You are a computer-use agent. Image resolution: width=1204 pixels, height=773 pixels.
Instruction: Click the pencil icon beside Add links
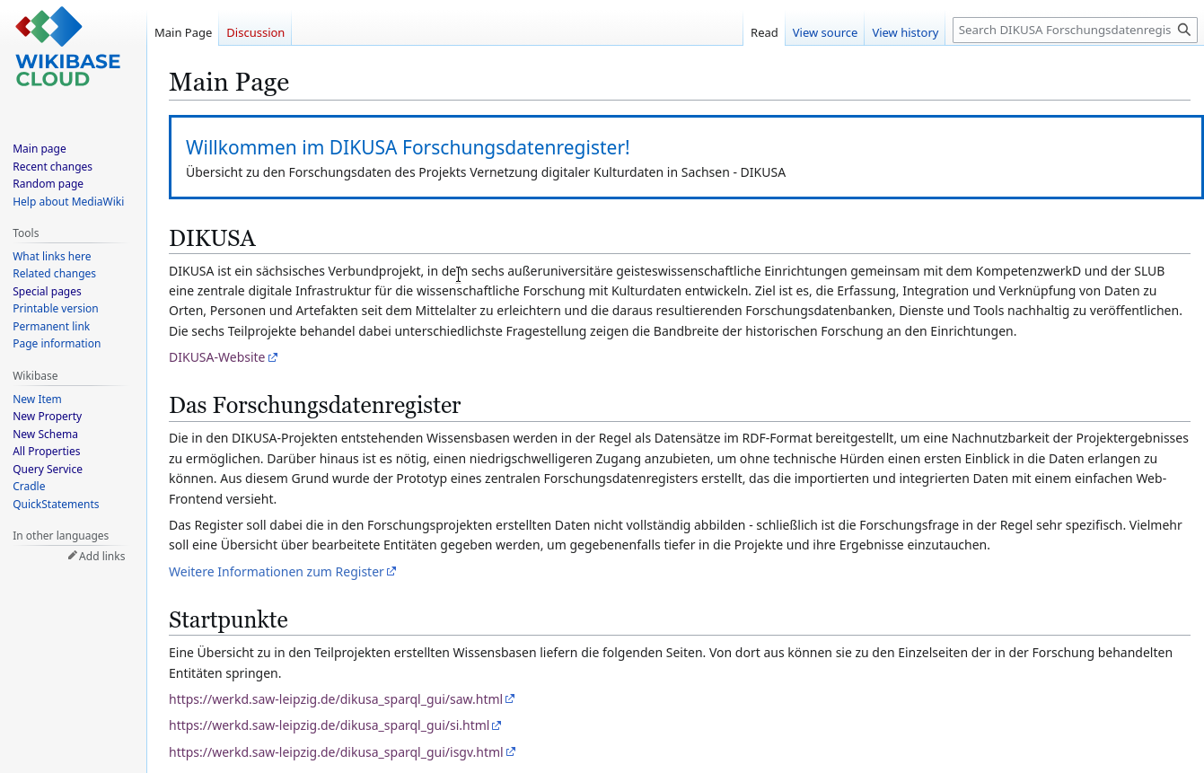coord(72,555)
